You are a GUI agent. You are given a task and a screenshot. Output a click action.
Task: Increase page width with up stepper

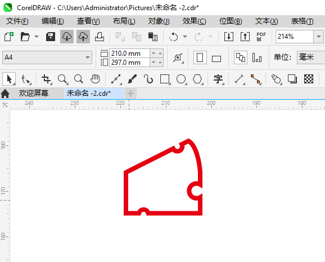pos(160,54)
